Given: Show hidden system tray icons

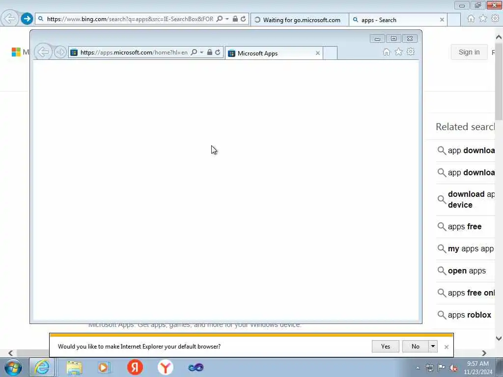Looking at the screenshot, I should click(418, 368).
